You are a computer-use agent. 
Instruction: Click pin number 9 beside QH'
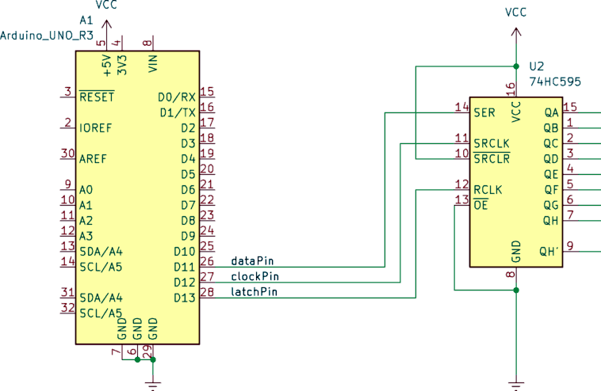tap(570, 245)
